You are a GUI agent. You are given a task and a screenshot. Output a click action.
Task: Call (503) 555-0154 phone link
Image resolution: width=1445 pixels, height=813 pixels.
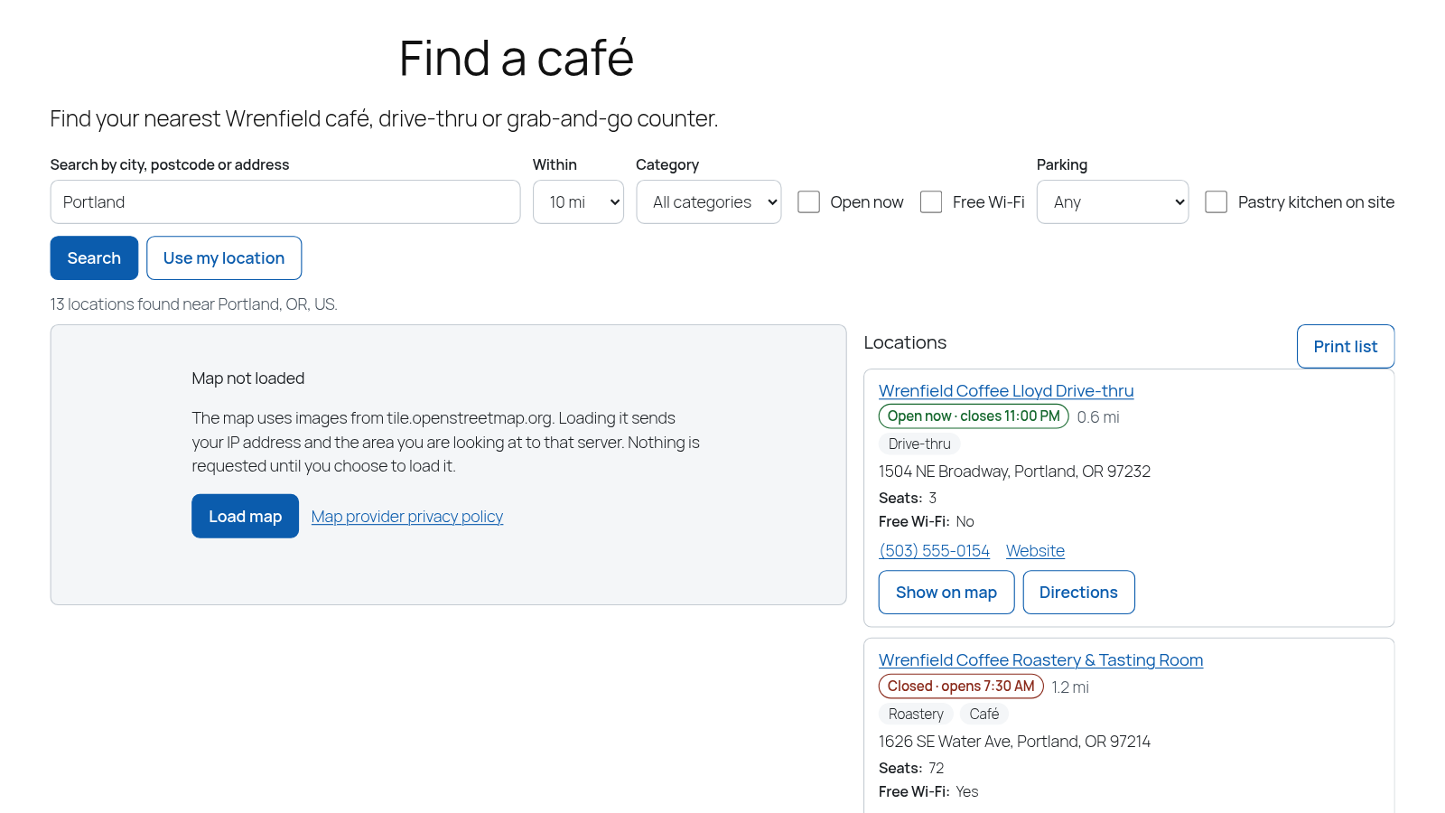(x=934, y=551)
